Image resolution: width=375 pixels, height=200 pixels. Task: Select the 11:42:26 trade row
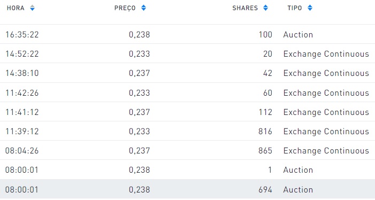(x=187, y=93)
